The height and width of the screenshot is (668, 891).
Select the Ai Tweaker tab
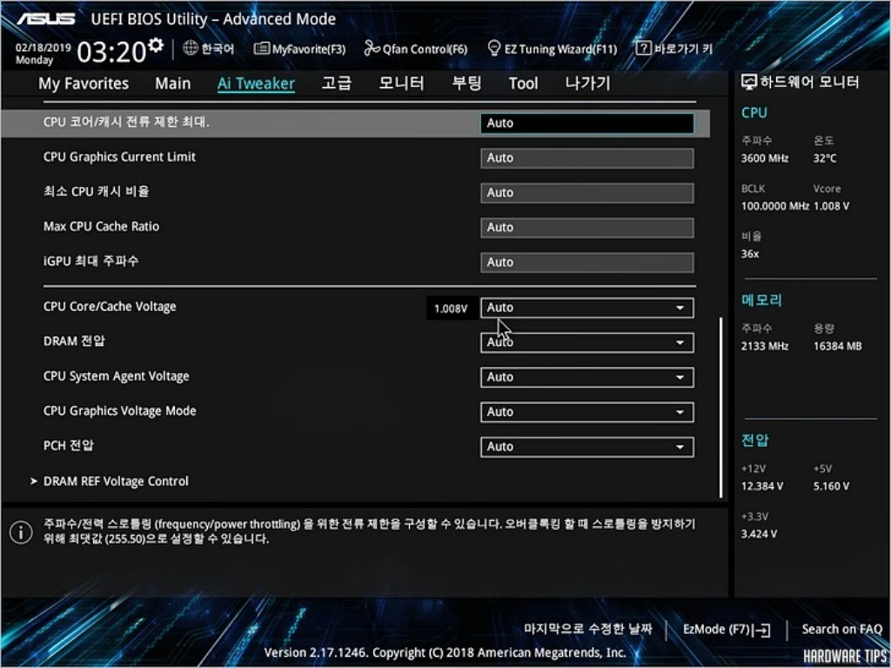coord(256,83)
